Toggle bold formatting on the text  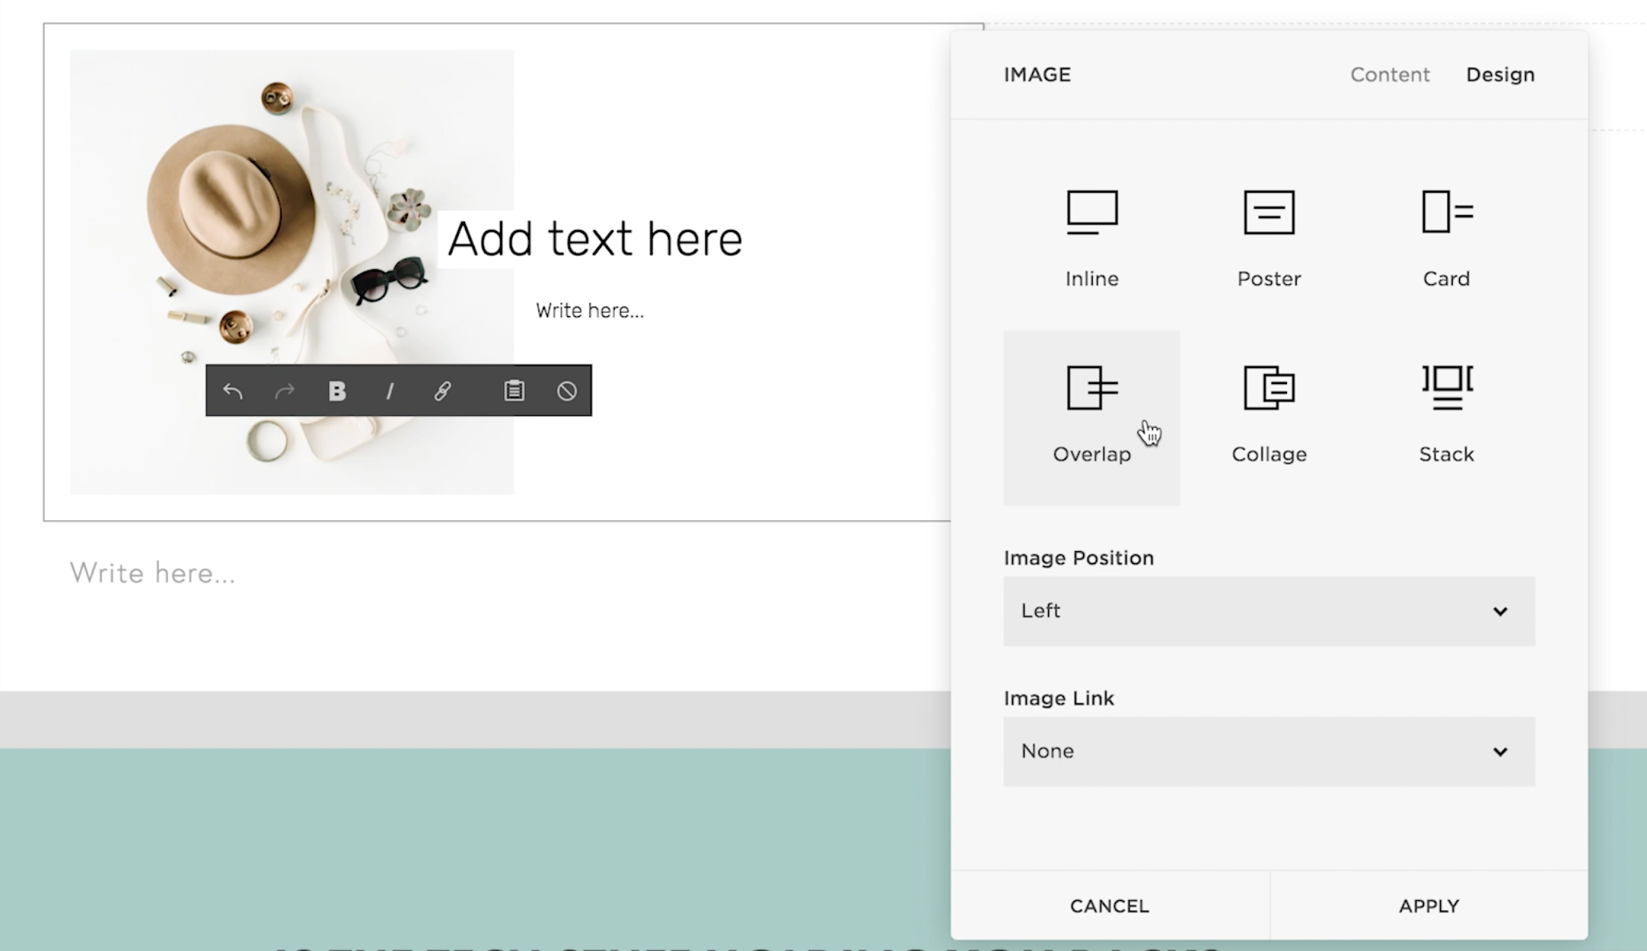tap(337, 390)
